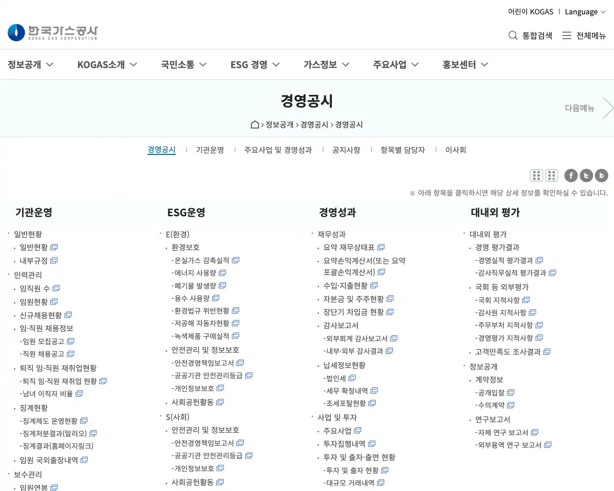This screenshot has width=614, height=491.
Task: Open the ESG 경영 dropdown menu
Action: point(255,65)
